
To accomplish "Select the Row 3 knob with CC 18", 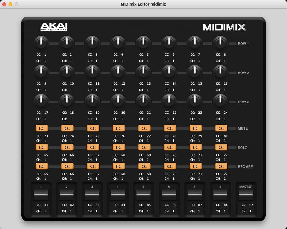I will (x=67, y=102).
